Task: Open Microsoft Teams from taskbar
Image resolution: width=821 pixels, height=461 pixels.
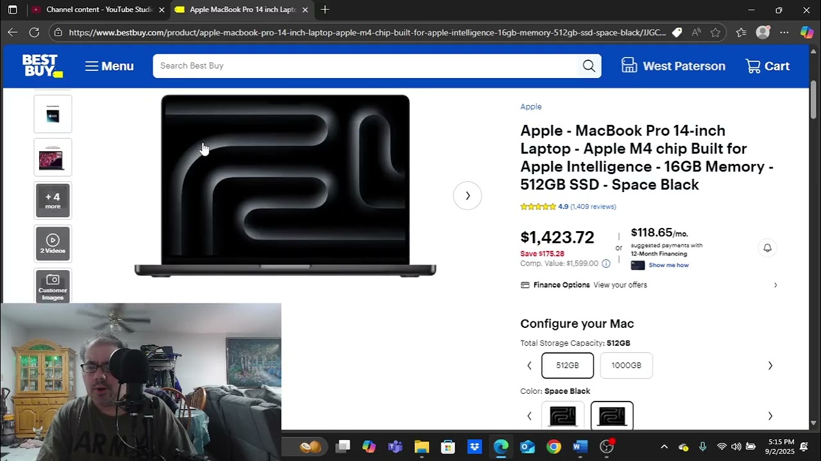Action: tap(395, 446)
